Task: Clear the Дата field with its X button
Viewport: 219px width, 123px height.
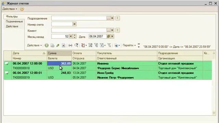Action: [x=112, y=37]
